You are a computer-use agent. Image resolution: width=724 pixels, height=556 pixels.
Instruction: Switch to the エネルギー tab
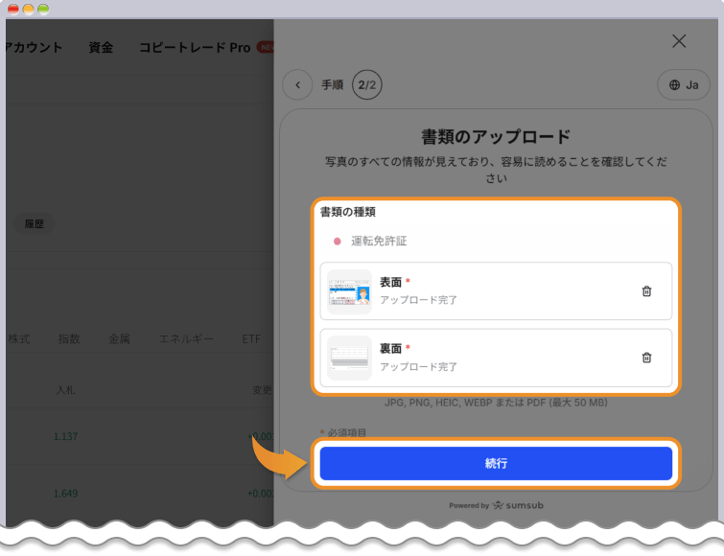coord(186,339)
